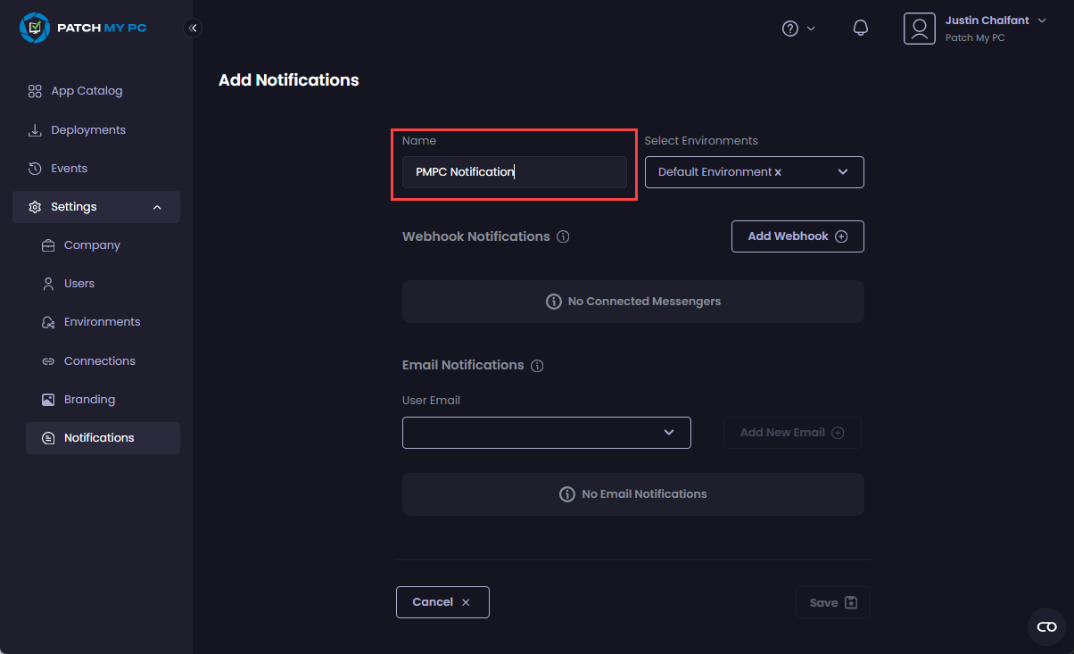
Task: Go to Deployments in the sidebar
Action: tap(87, 130)
